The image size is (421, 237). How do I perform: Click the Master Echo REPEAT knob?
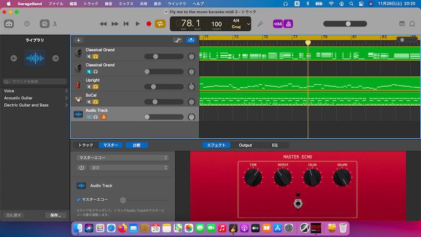coord(283,178)
